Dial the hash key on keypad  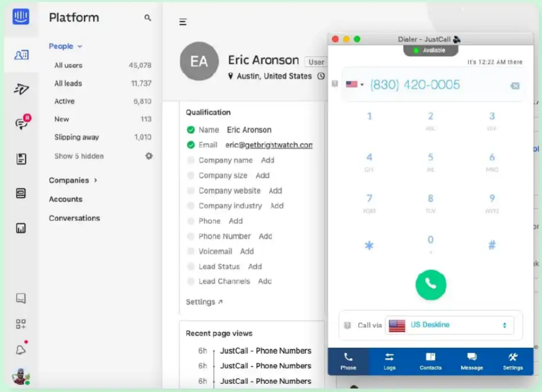pos(492,245)
